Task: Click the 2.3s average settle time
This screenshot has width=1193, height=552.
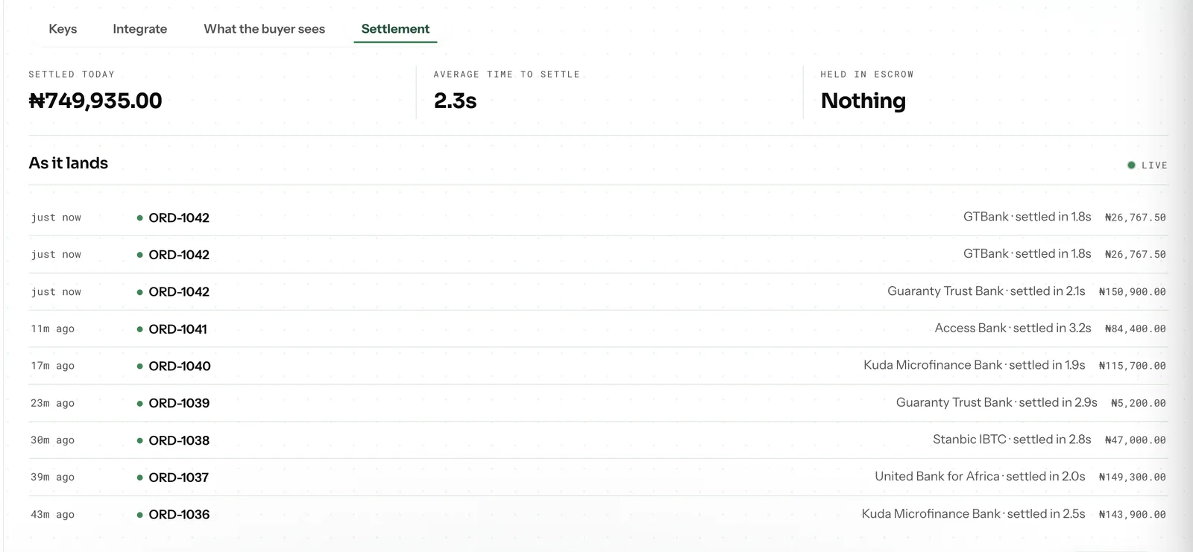Action: pos(455,101)
